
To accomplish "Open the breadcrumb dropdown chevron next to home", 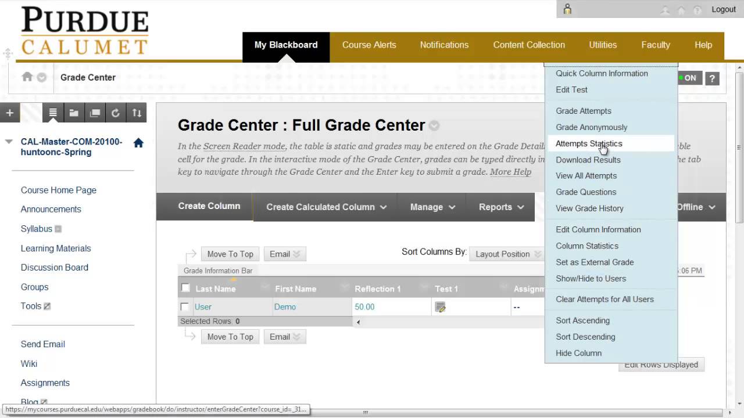I will click(42, 77).
